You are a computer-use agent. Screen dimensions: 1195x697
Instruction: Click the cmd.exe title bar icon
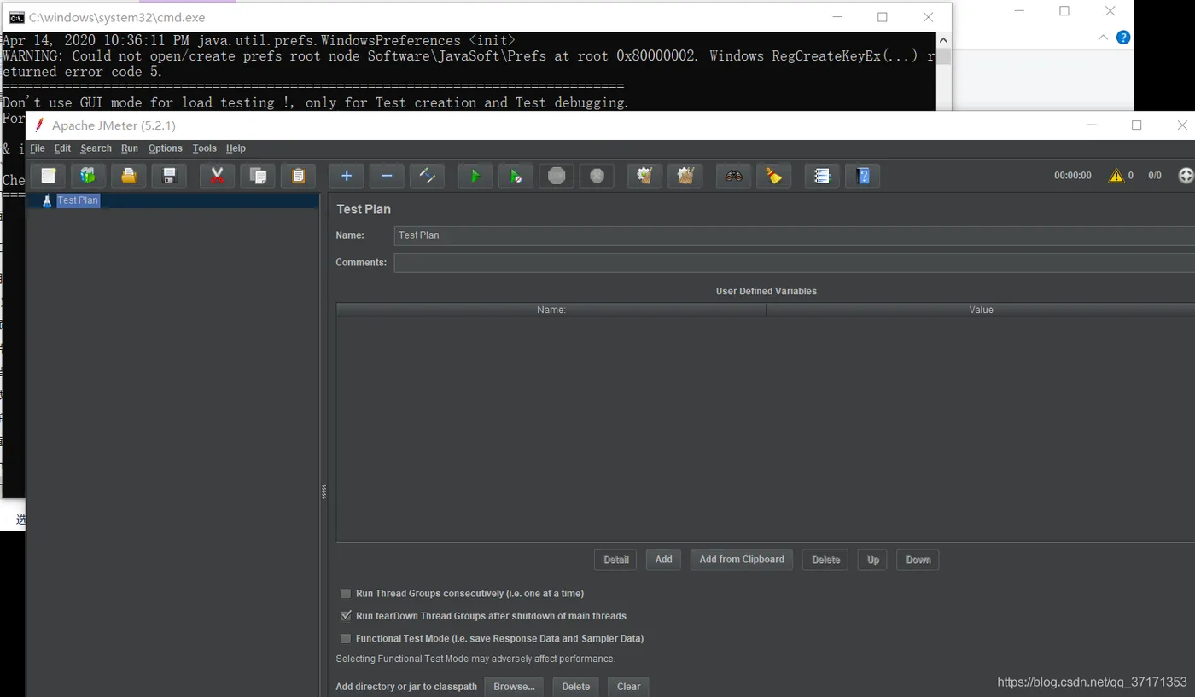pos(16,17)
